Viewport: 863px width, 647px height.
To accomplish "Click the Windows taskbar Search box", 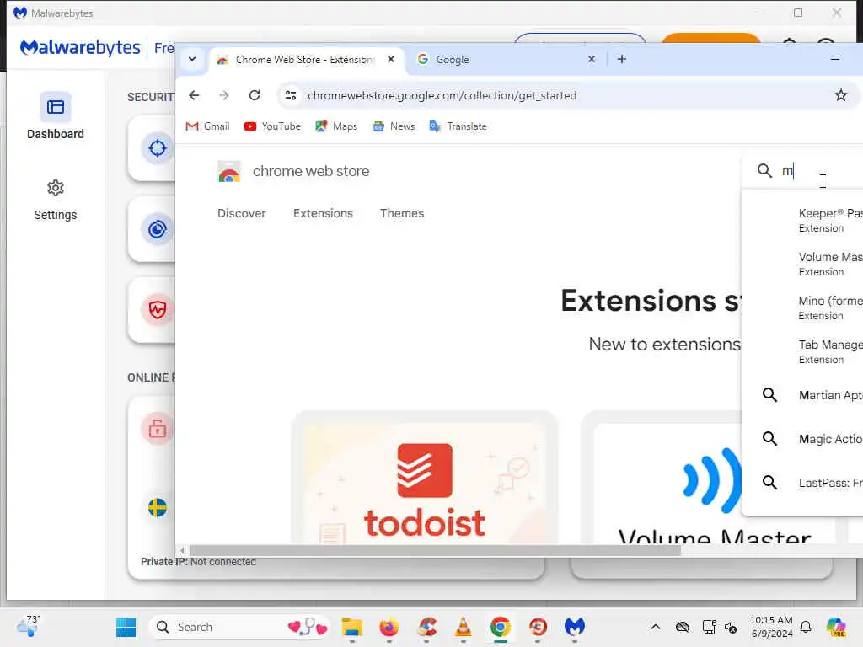I will pos(239,627).
